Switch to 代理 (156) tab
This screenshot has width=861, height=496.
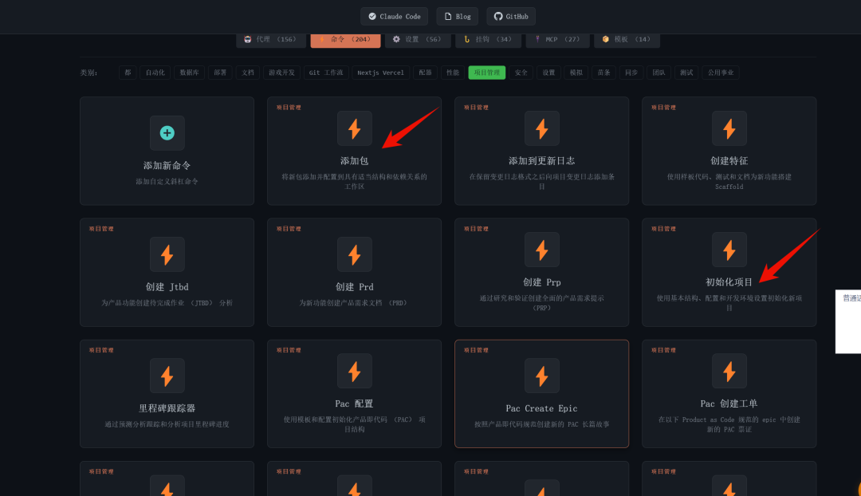271,40
